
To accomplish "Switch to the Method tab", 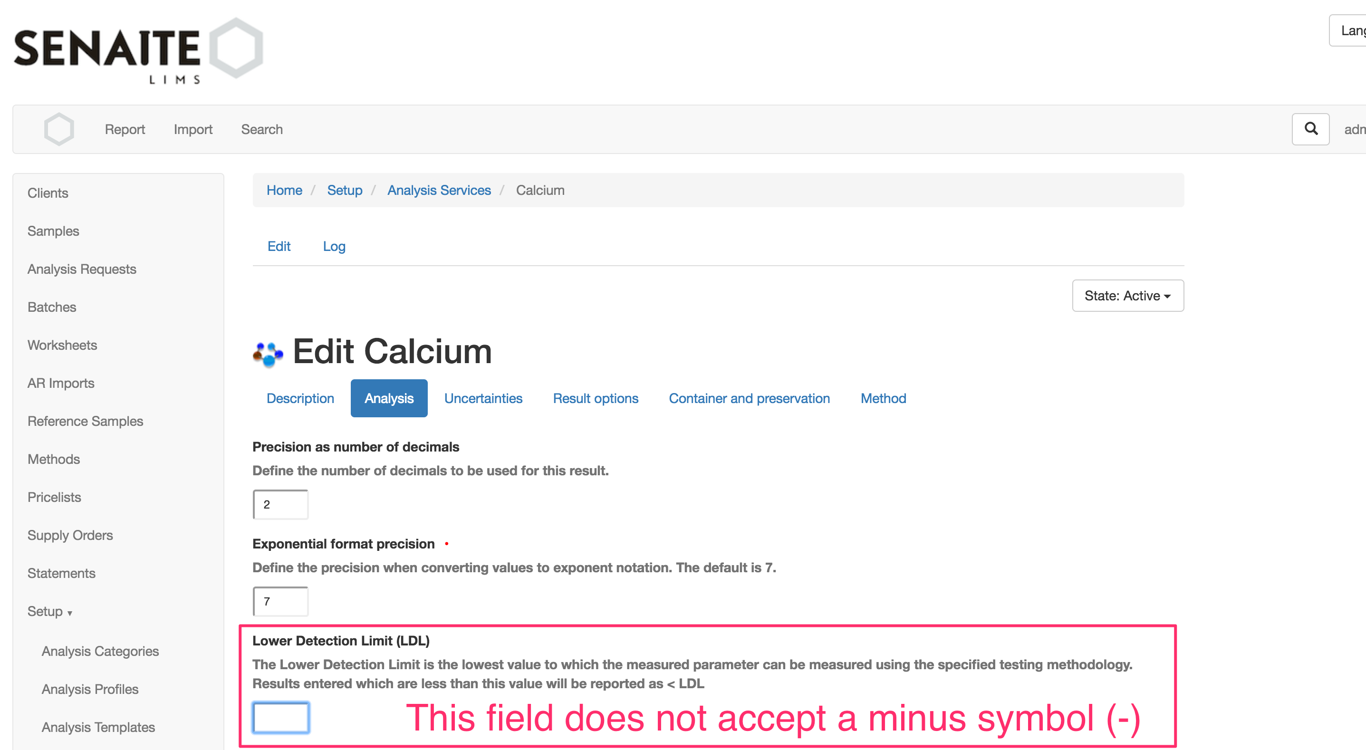I will 882,398.
